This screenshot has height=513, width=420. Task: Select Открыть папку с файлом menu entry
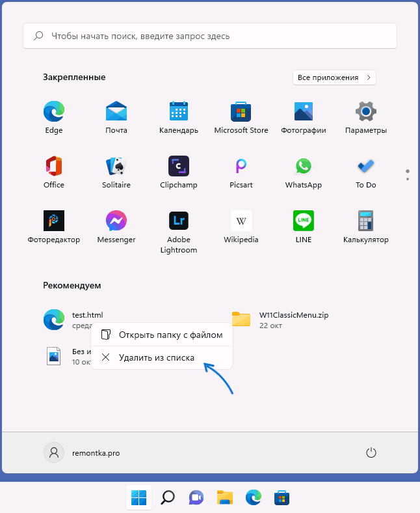[x=162, y=335]
